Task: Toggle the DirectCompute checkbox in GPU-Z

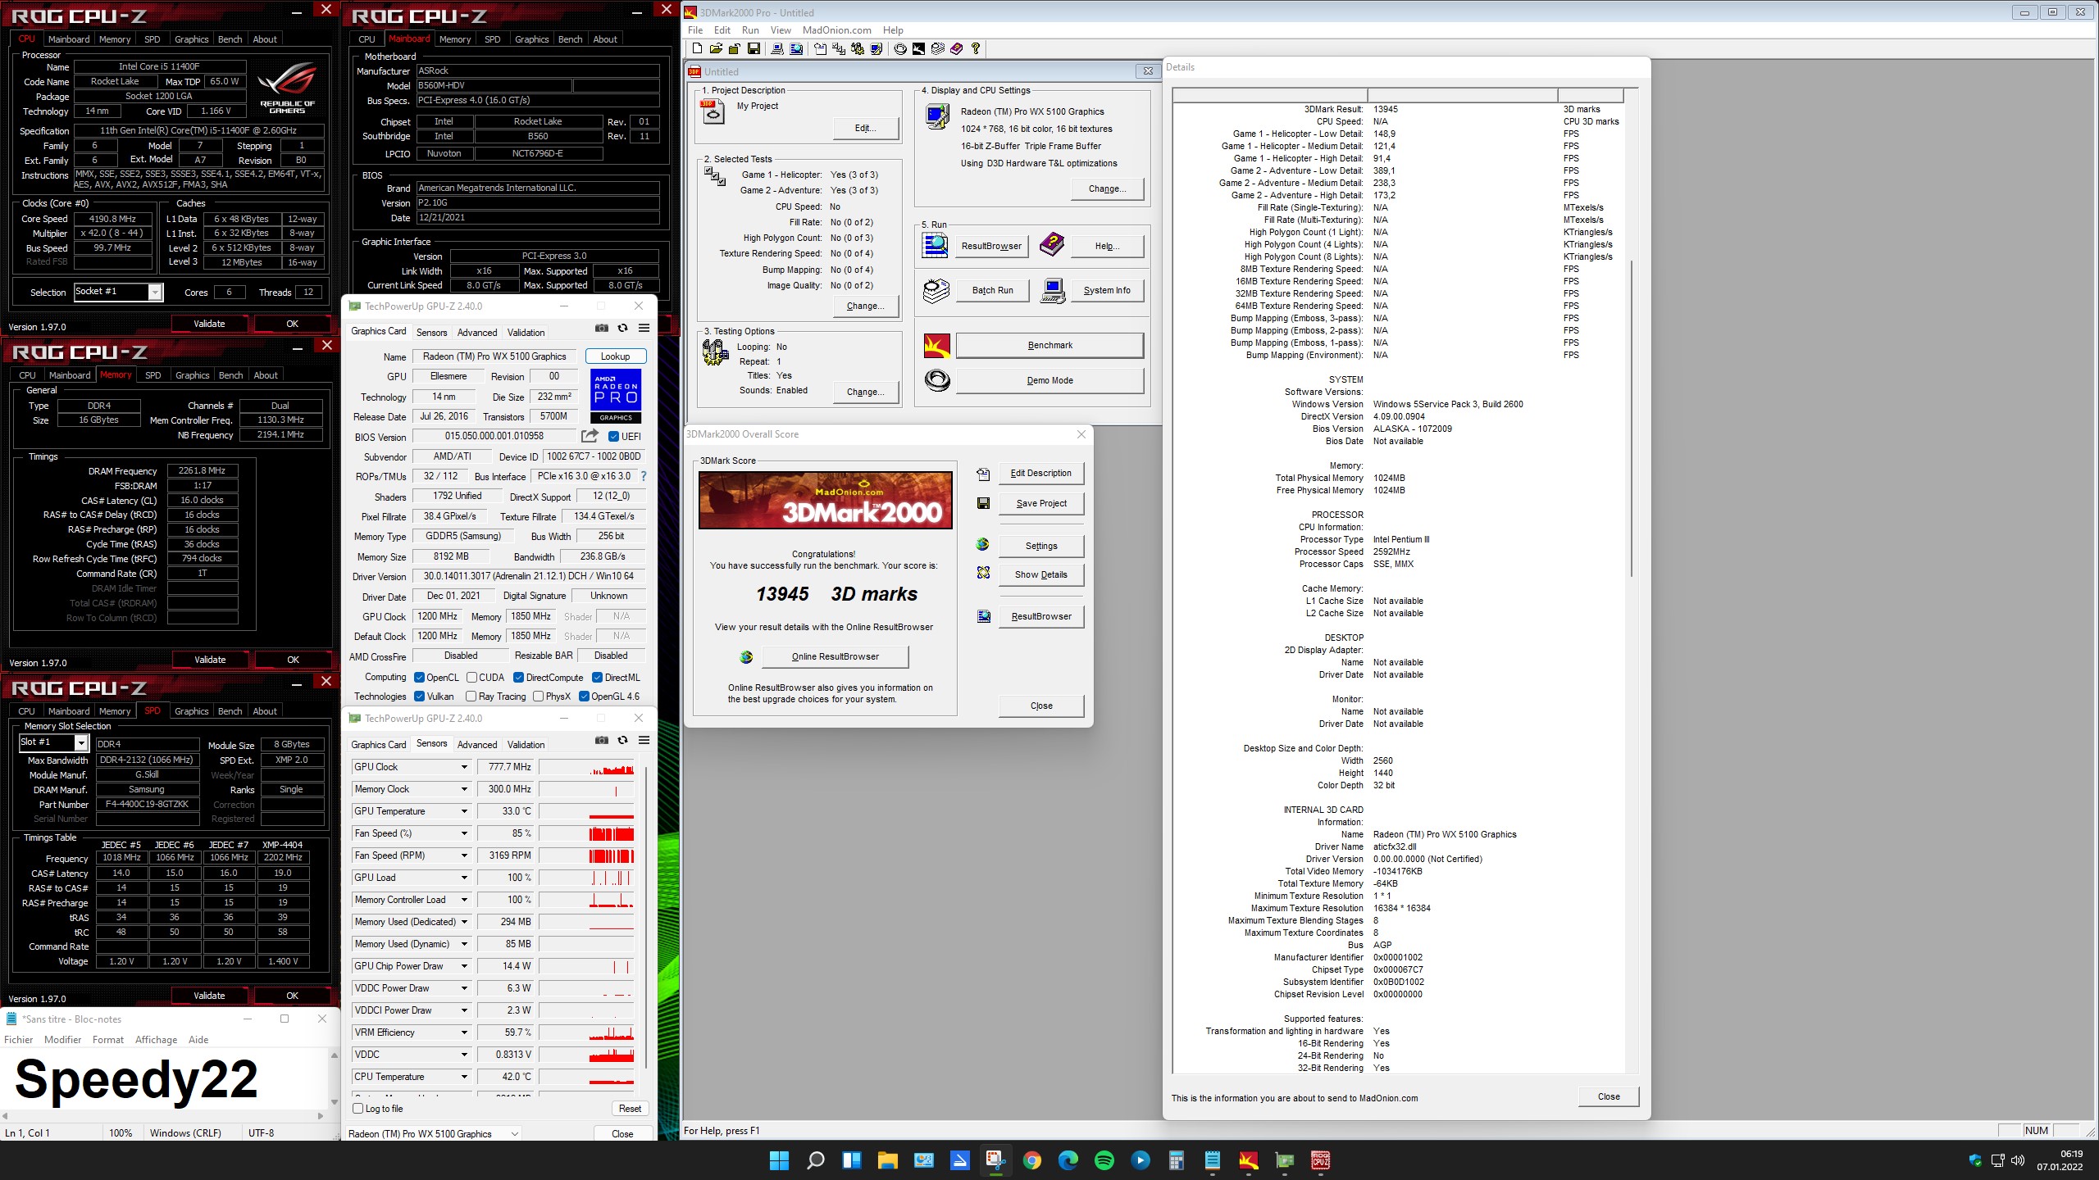Action: [x=519, y=678]
